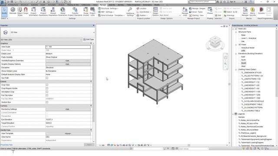Open Design Options
The width and height of the screenshot is (278, 156).
[x=156, y=12]
